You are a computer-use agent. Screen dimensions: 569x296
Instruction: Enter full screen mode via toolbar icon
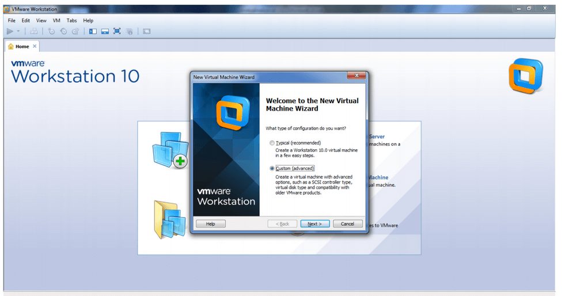click(x=117, y=31)
